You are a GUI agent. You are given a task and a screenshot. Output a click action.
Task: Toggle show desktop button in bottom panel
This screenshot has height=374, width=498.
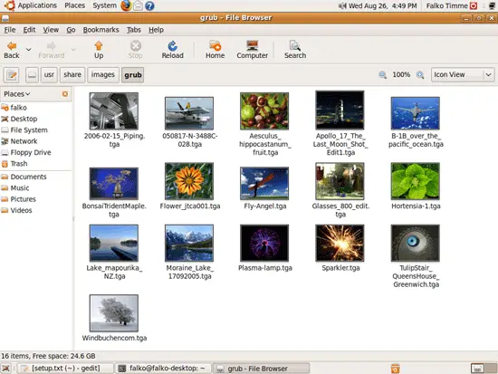click(x=5, y=369)
